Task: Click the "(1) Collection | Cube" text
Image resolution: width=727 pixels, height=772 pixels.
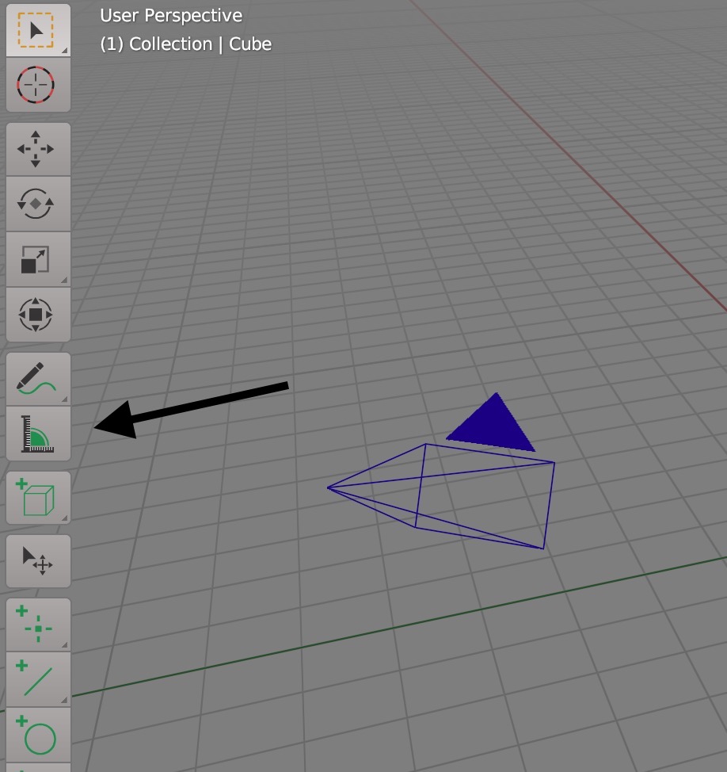Action: point(185,44)
